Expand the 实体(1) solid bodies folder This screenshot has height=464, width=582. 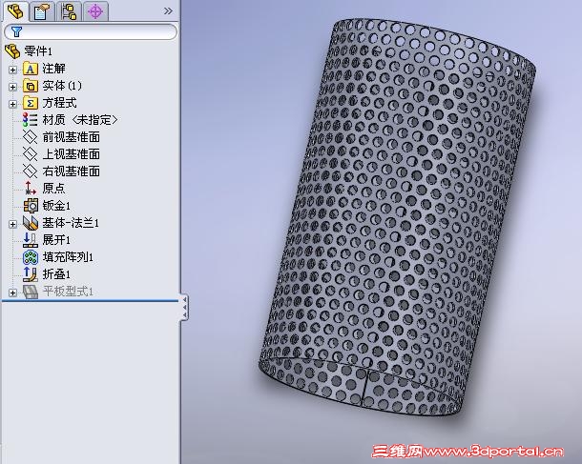click(12, 87)
